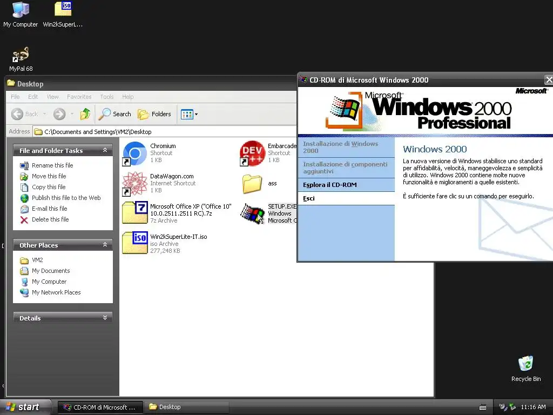This screenshot has height=415, width=553.
Task: Click Installazione di Windows 2000 option
Action: pos(346,147)
